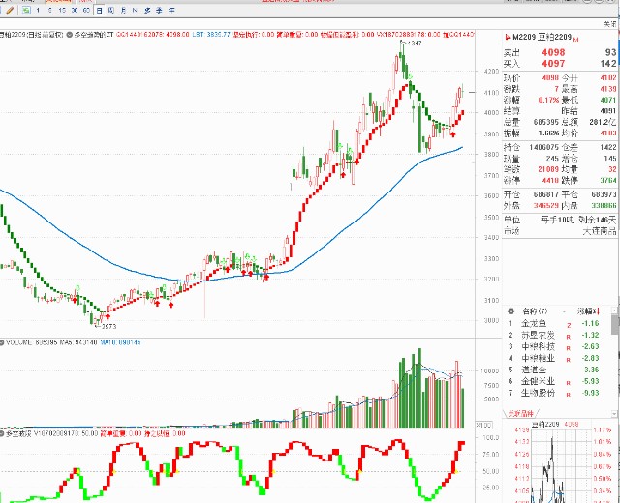The width and height of the screenshot is (620, 503).
Task: Select N-day custom period
Action: click(x=136, y=11)
